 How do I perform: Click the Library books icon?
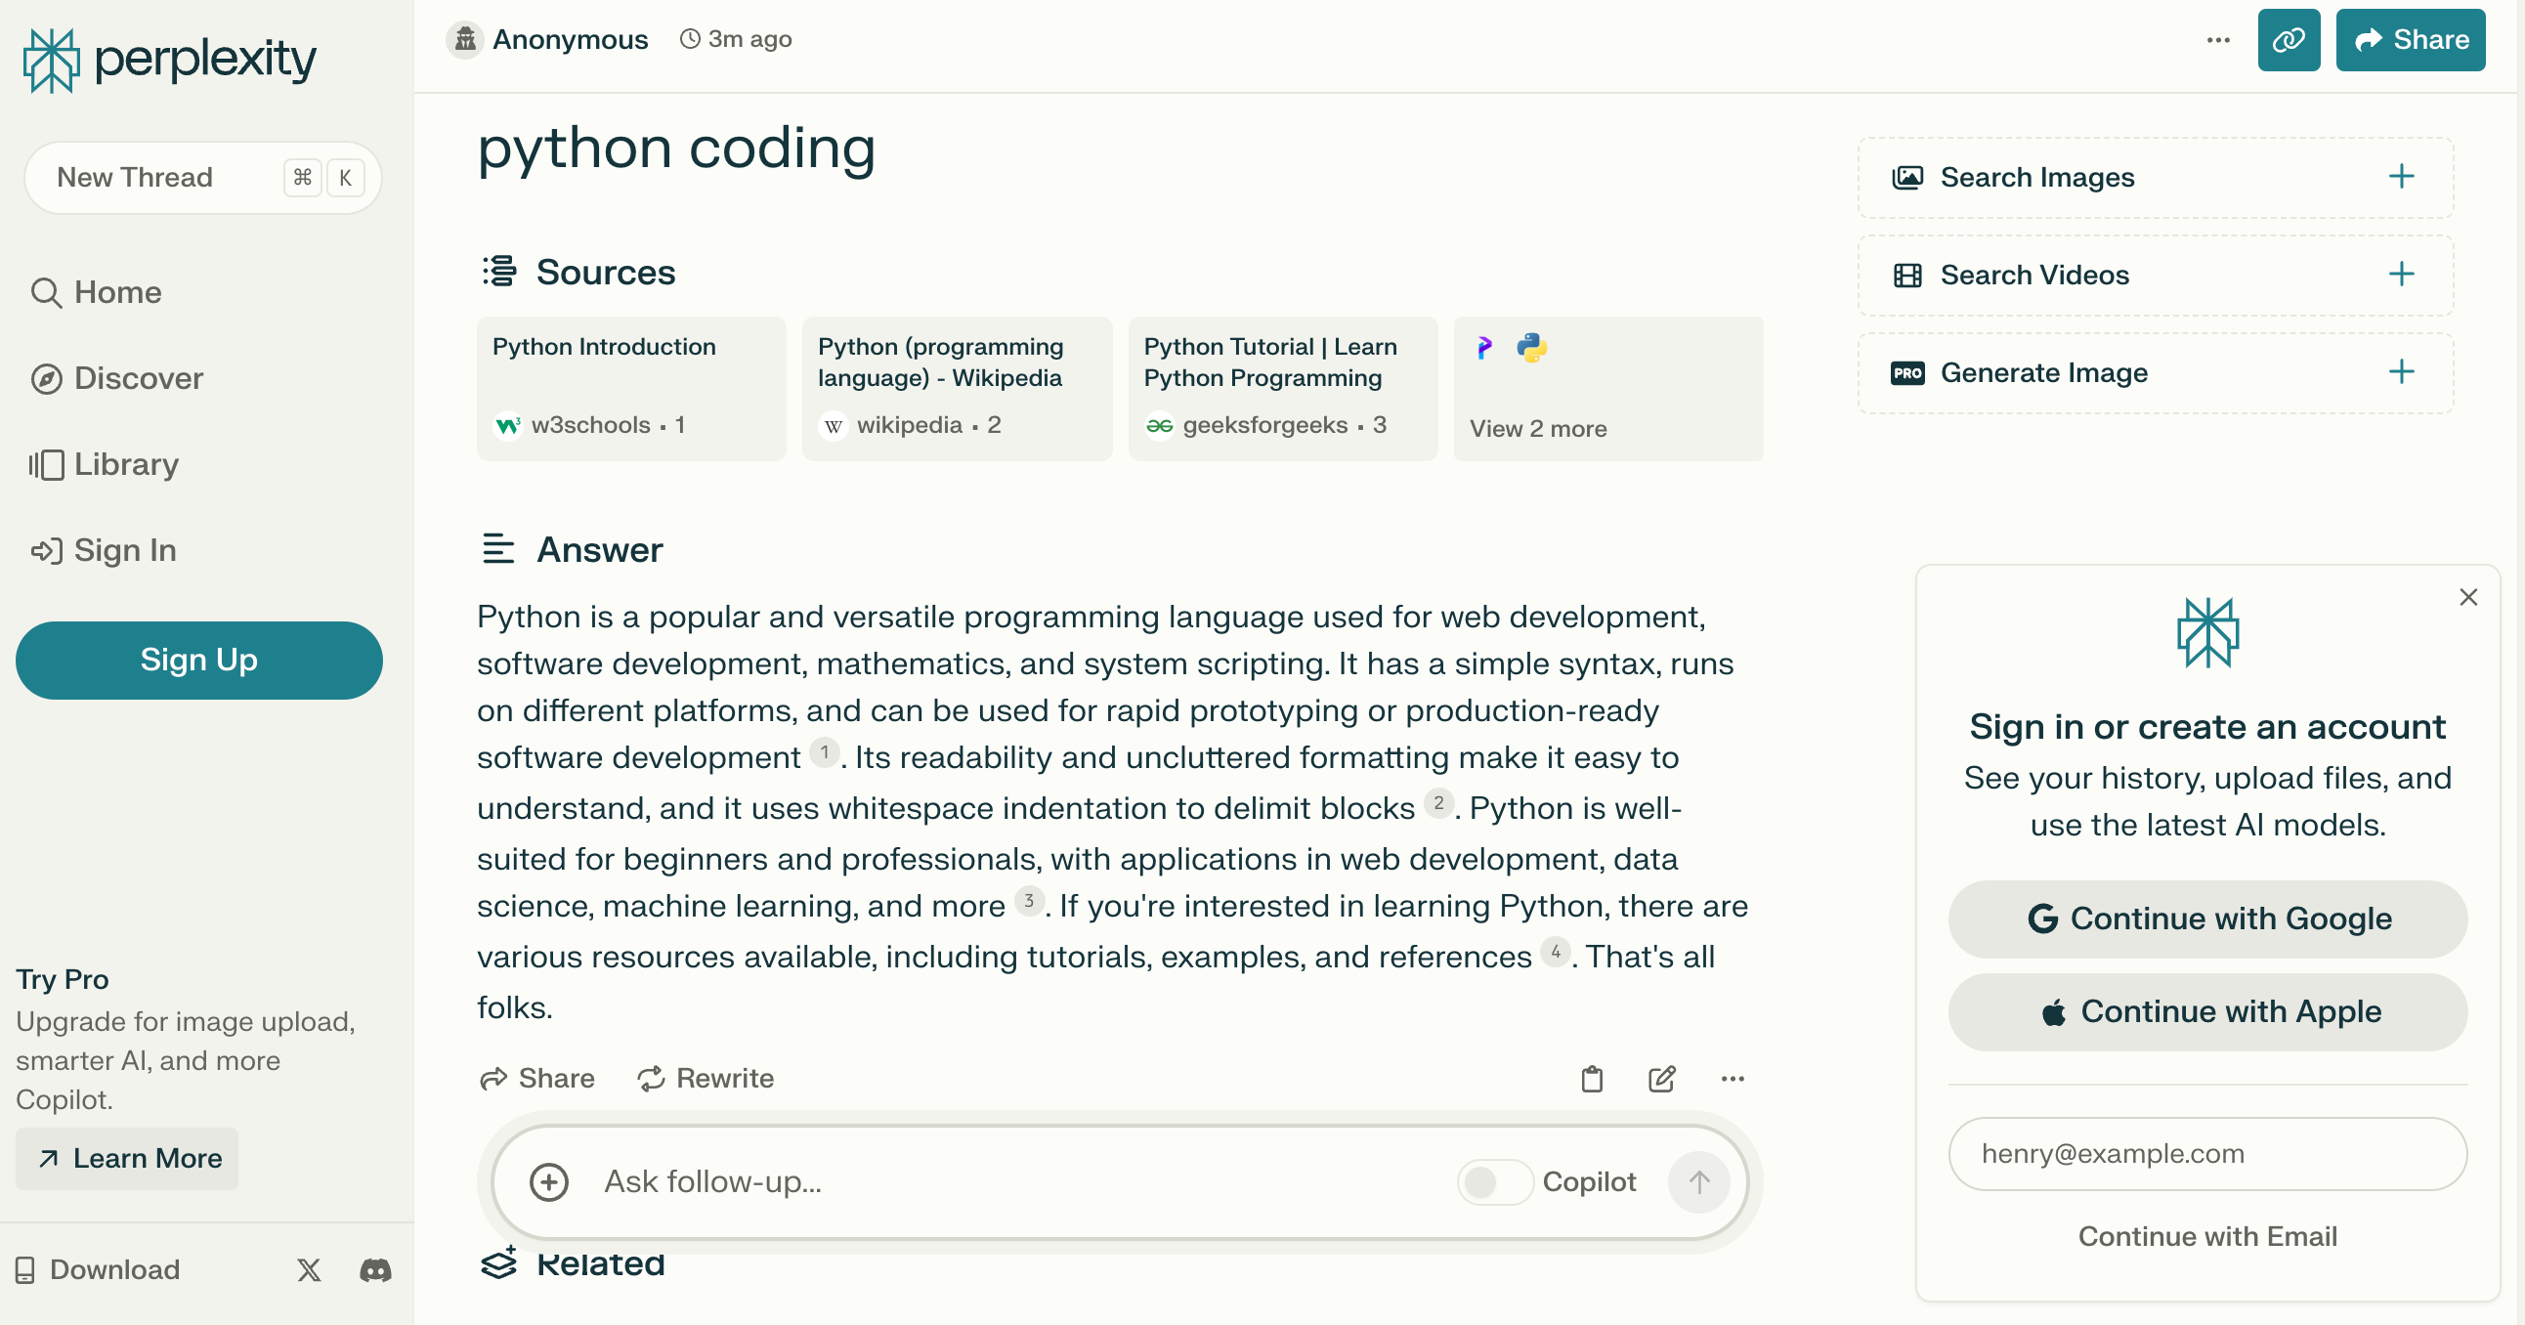pyautogui.click(x=46, y=464)
